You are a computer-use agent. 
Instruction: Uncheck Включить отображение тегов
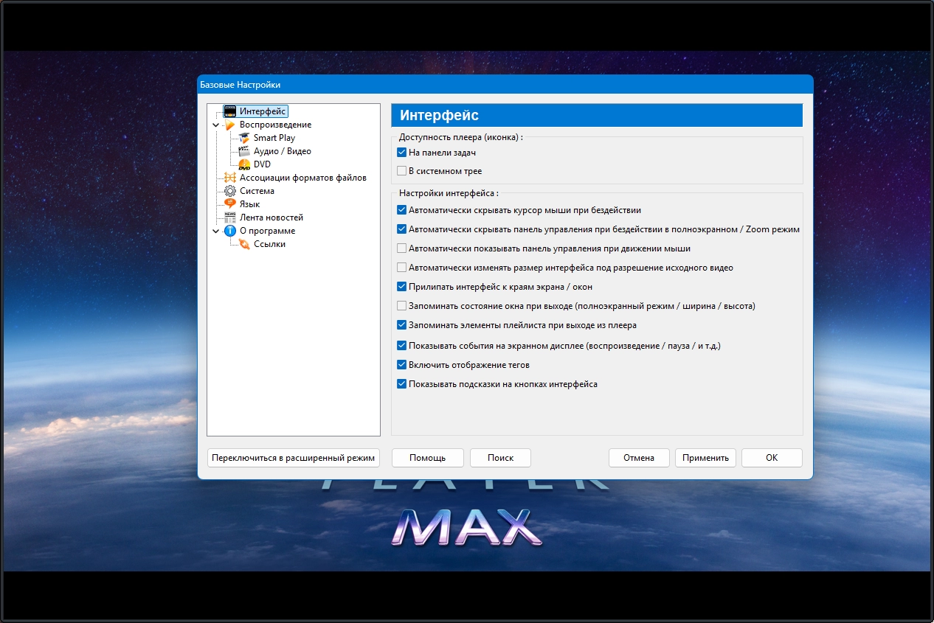coord(402,364)
